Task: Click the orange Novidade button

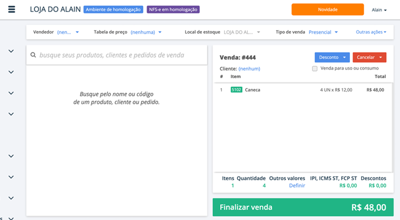Action: [327, 9]
